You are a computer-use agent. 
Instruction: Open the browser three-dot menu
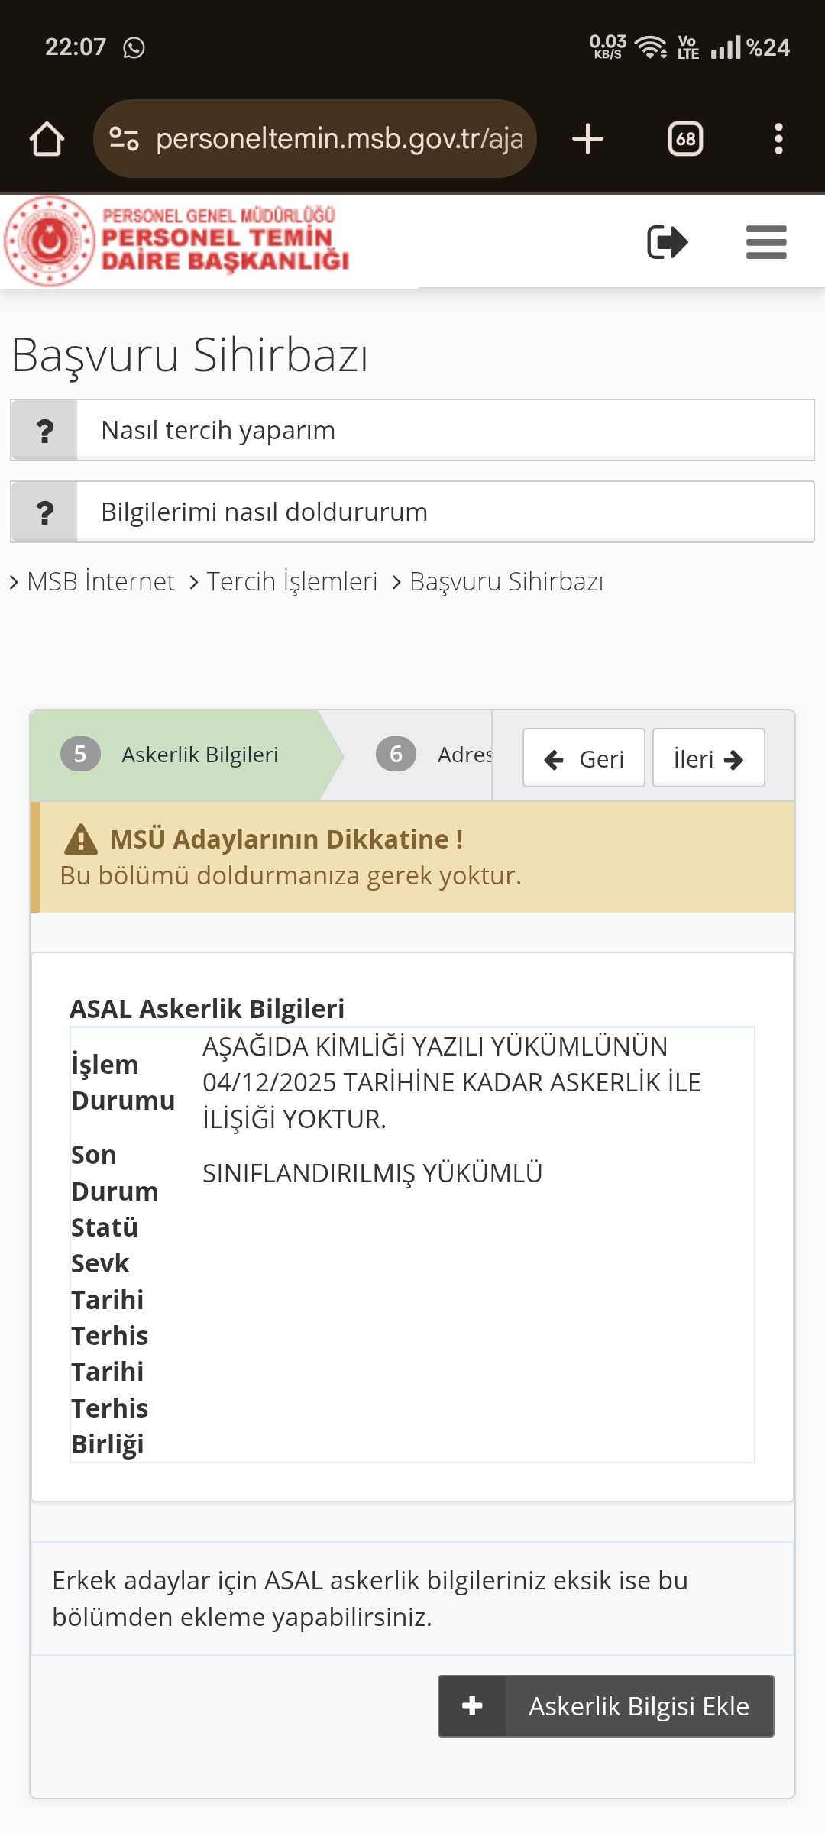pos(778,139)
